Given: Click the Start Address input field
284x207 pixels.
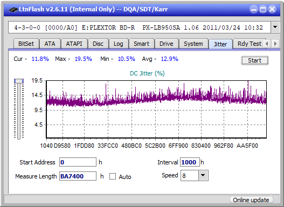Looking at the screenshot, I should (x=78, y=162).
